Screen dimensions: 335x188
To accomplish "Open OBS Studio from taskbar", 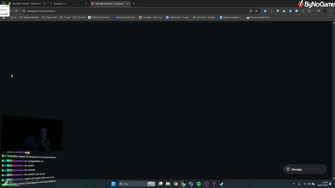I will (x=206, y=184).
